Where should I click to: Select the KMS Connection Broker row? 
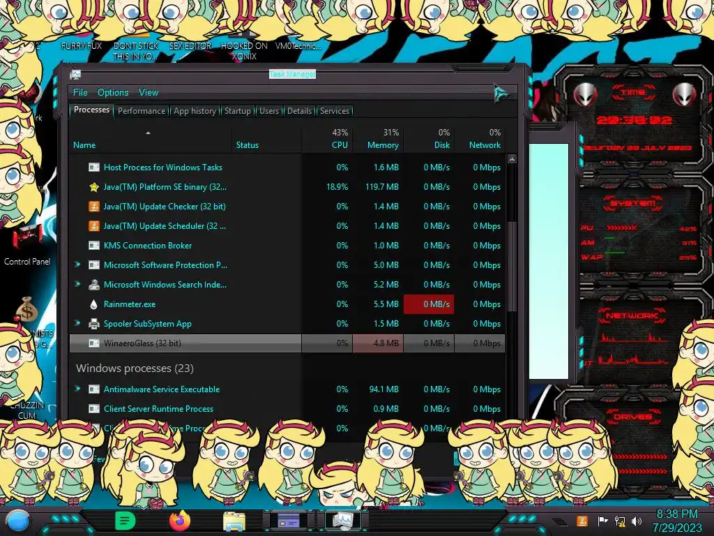(287, 246)
